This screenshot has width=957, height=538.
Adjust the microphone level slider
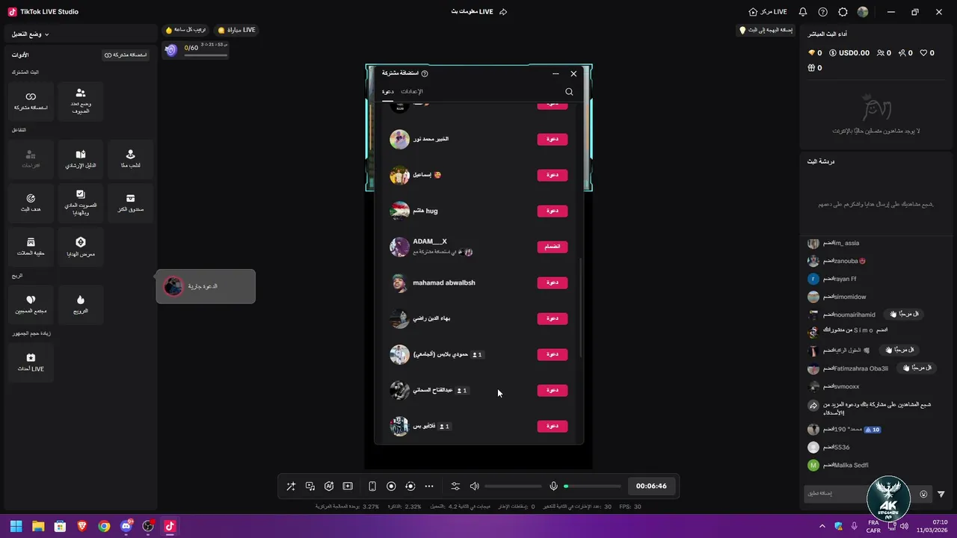[592, 486]
